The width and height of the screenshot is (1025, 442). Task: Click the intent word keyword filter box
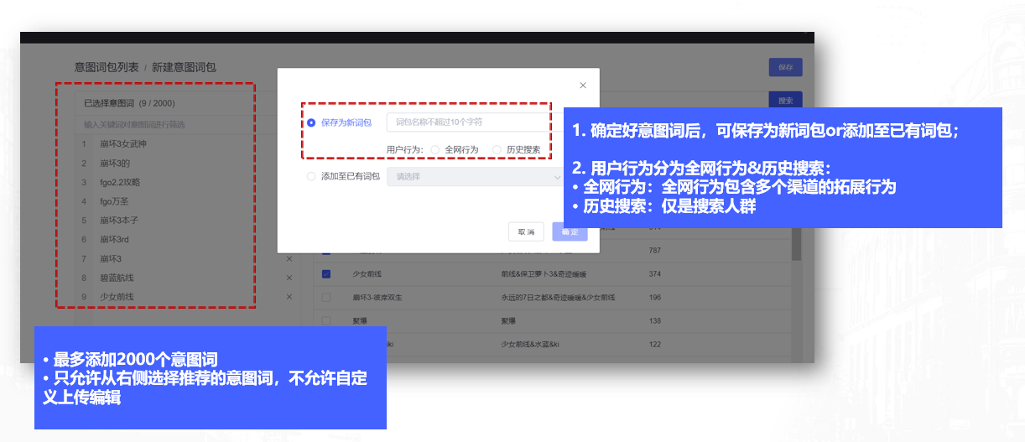pyautogui.click(x=164, y=124)
